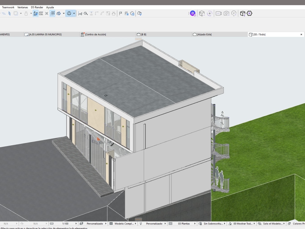The height and width of the screenshot is (229, 305).
Task: Open D5 Render settings gear icon
Action: pyautogui.click(x=249, y=13)
